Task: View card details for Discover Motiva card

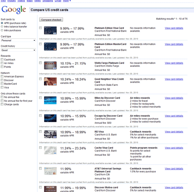Action: [x=174, y=187]
